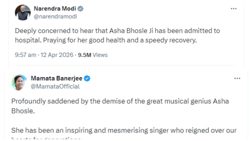This screenshot has width=250, height=141.
Task: Click the verified badge beside Mamata Banerjee
Action: click(88, 78)
